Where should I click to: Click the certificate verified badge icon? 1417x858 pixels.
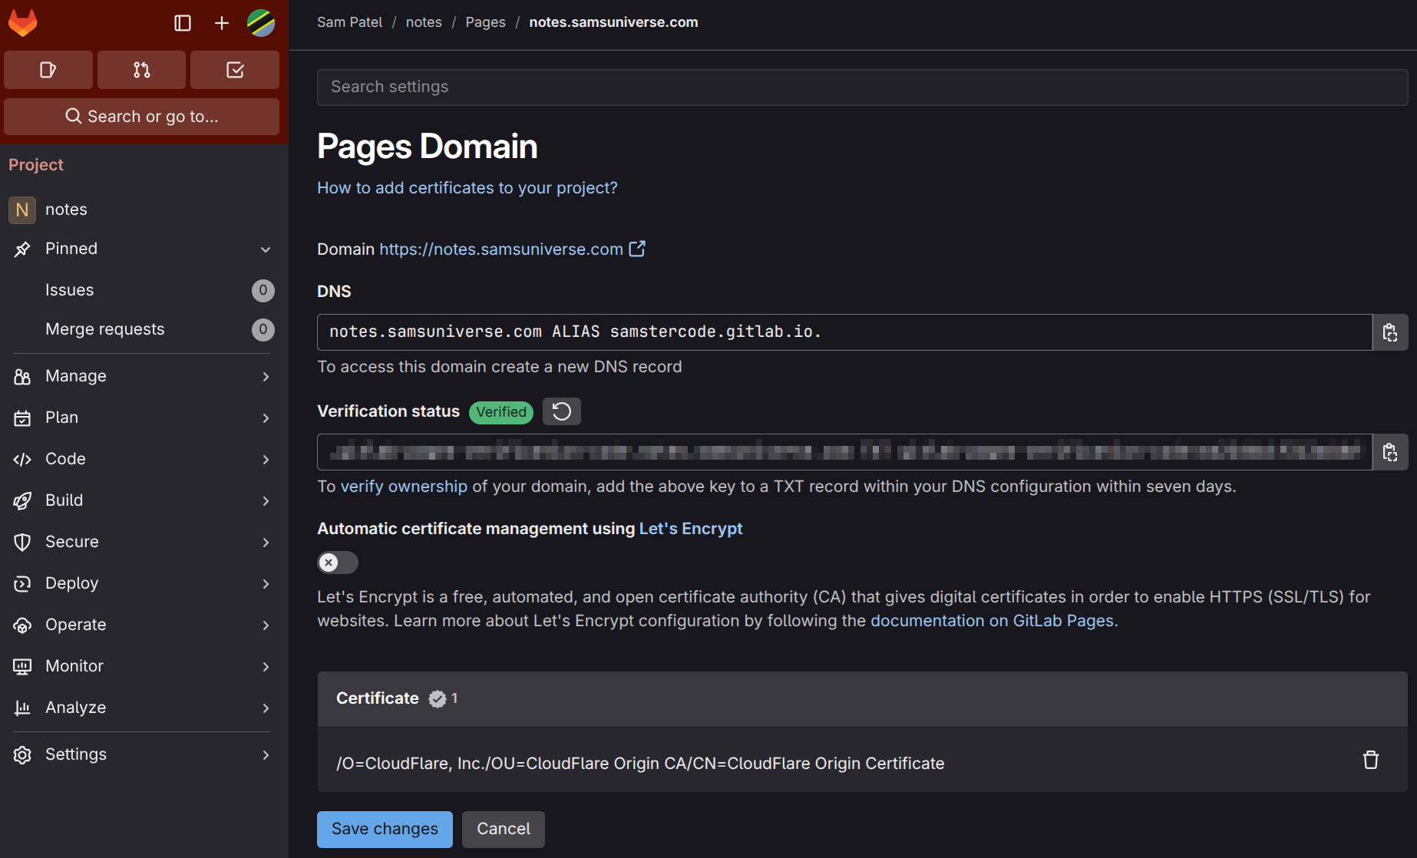pyautogui.click(x=438, y=698)
